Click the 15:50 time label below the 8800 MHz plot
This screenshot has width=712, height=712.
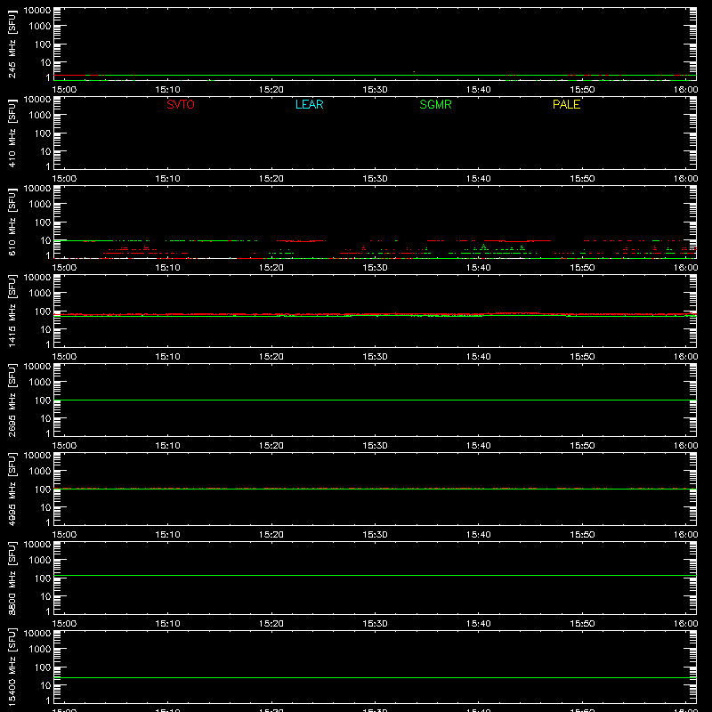coord(582,624)
